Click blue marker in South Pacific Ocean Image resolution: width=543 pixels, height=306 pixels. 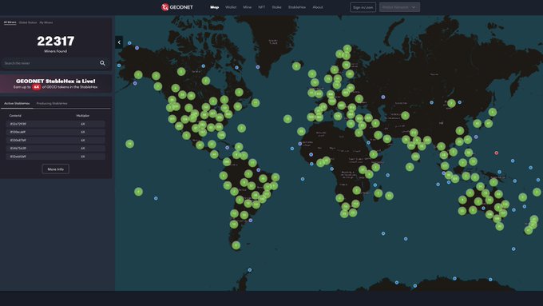click(x=156, y=198)
